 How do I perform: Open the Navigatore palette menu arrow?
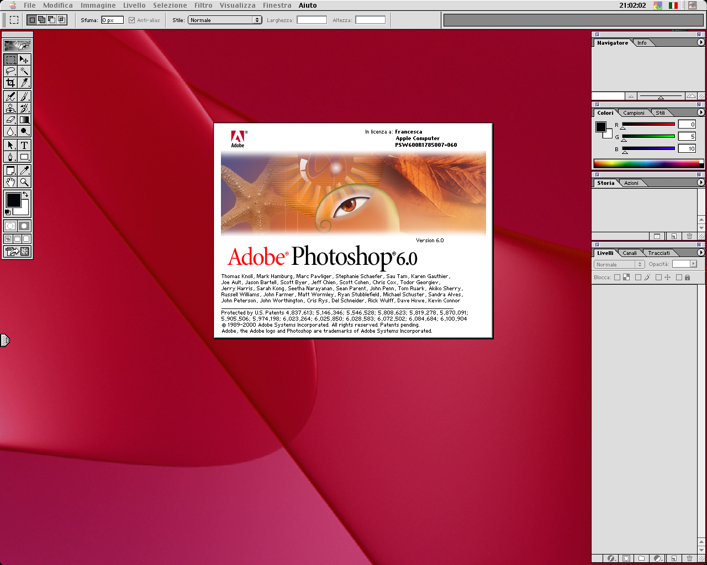coord(701,42)
